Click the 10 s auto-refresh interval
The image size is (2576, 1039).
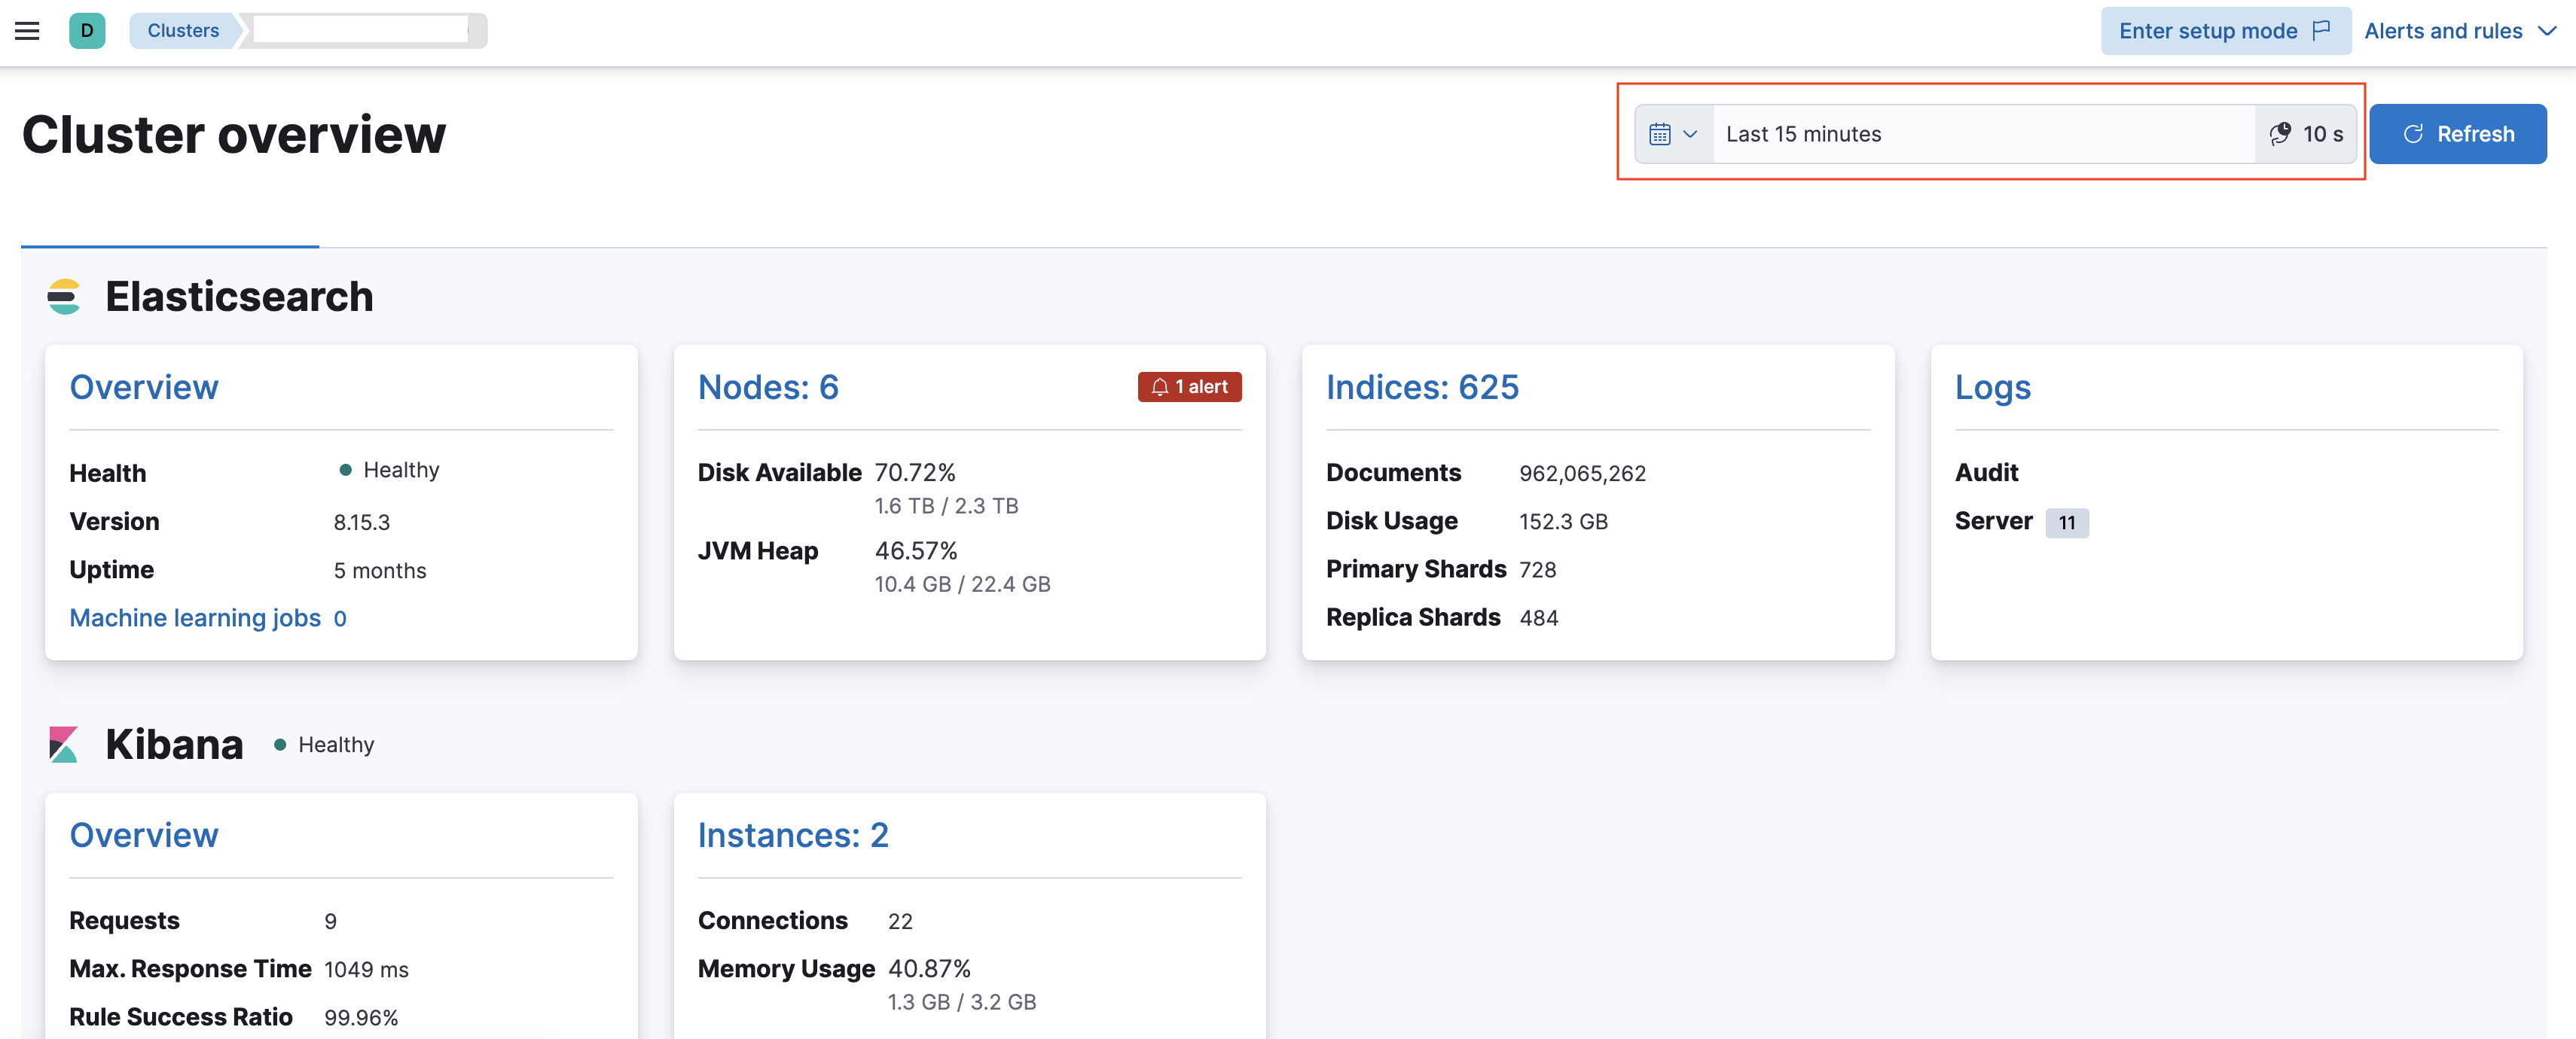pyautogui.click(x=2306, y=134)
